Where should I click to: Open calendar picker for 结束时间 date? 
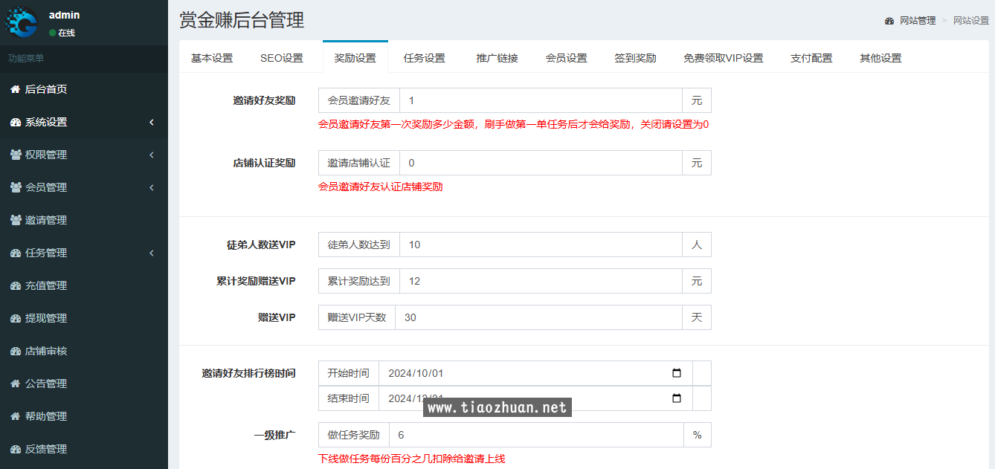pos(676,398)
